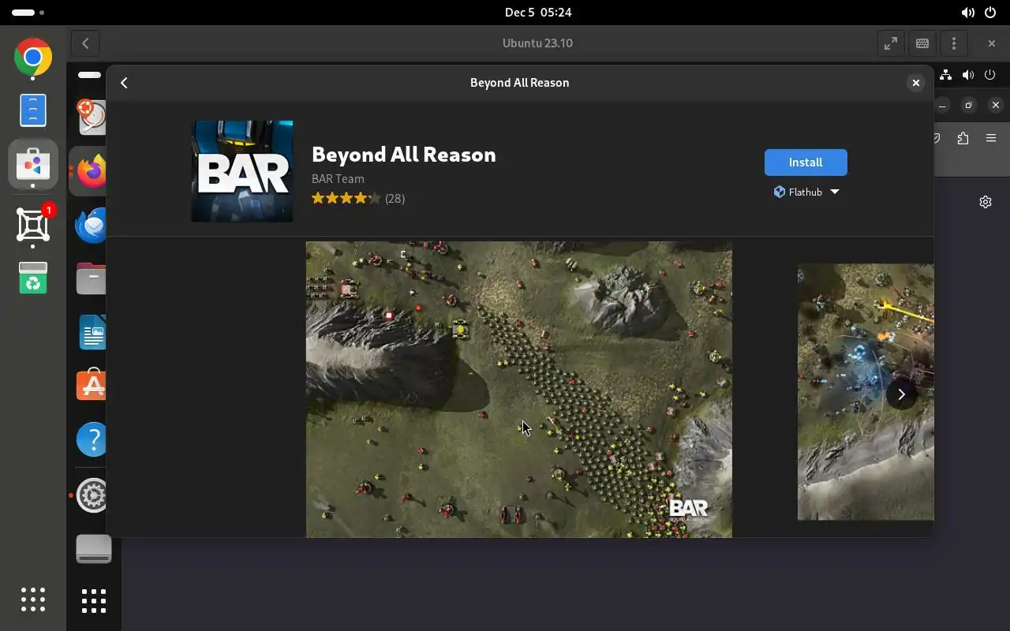Open the mounted drive icon in guest dock
The image size is (1010, 631).
(x=94, y=549)
